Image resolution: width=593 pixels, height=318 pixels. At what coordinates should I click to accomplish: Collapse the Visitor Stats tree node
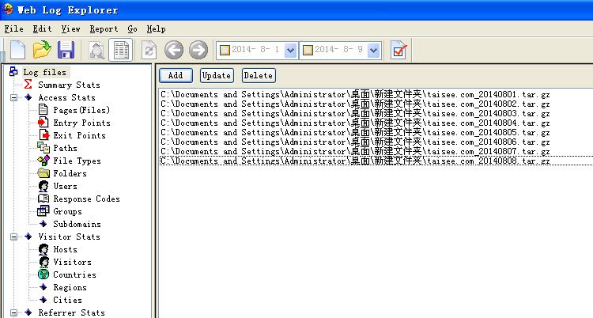(14, 237)
